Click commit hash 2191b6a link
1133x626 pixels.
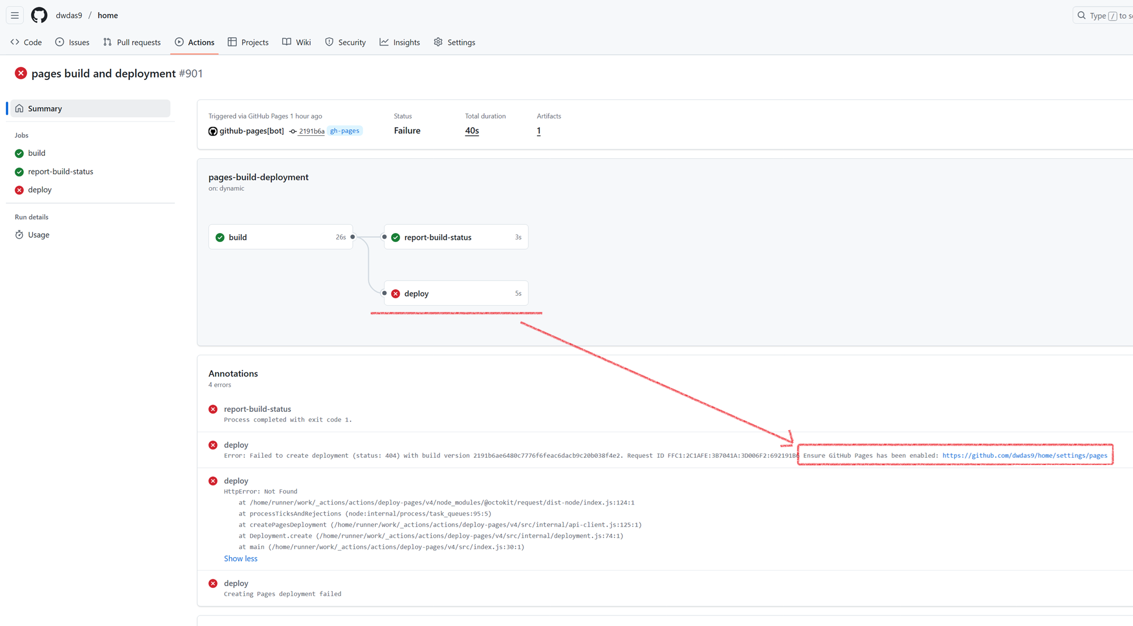point(311,131)
